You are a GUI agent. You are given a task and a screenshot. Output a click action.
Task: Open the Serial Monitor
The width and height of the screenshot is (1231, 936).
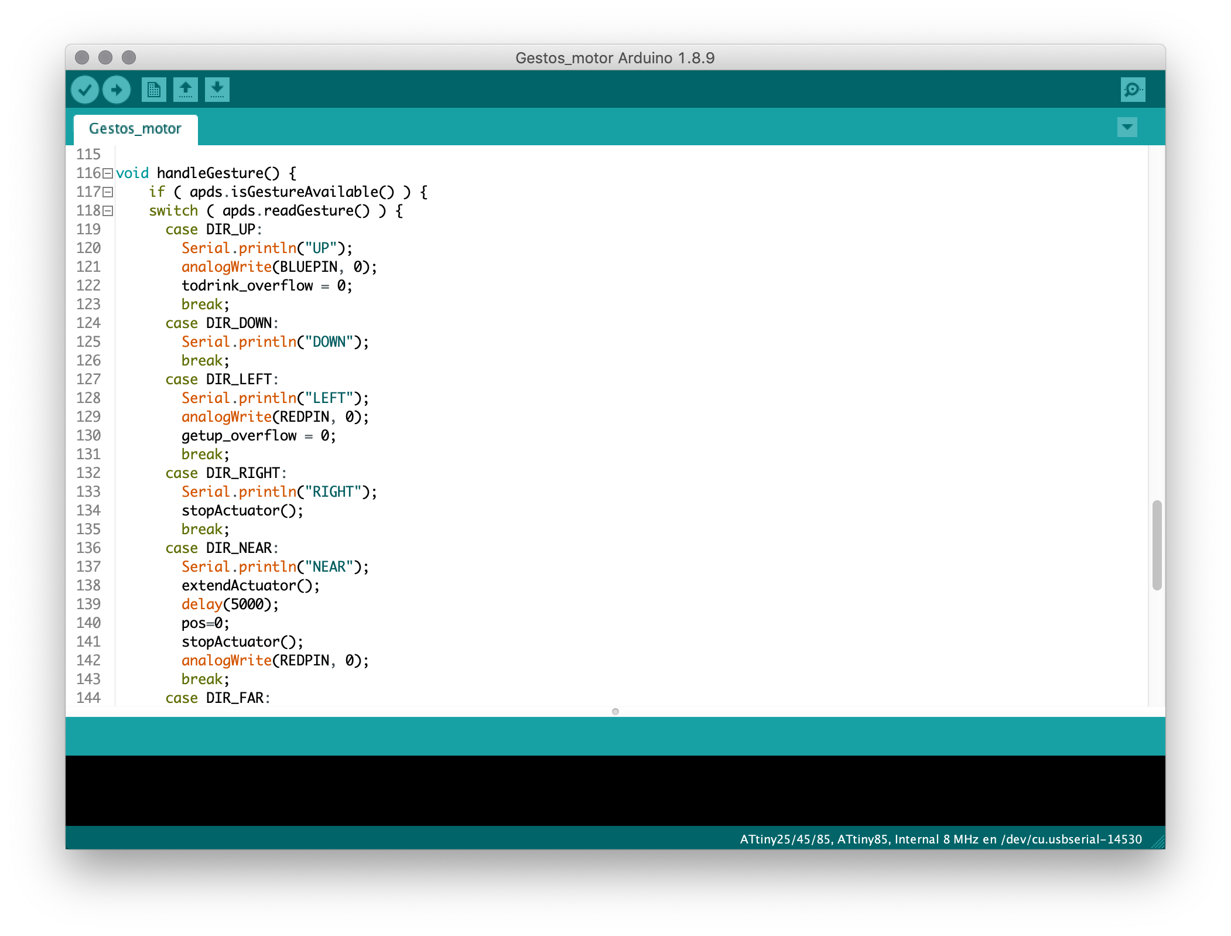pyautogui.click(x=1133, y=90)
